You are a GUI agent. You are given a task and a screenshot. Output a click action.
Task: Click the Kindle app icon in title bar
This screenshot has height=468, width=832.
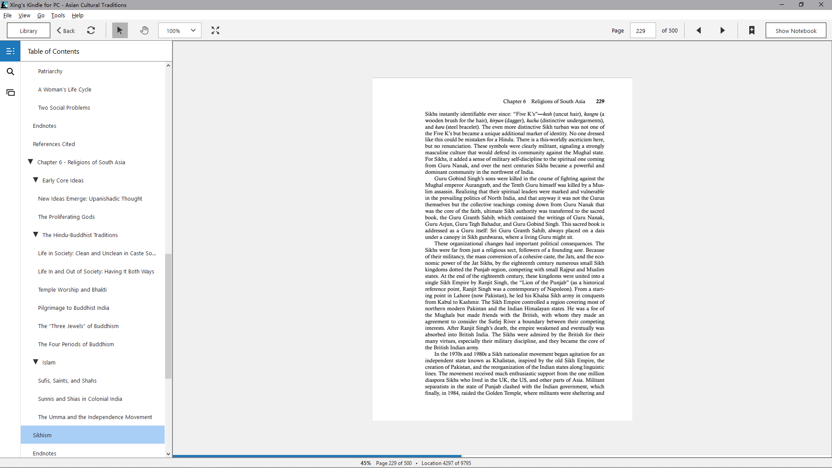(4, 5)
